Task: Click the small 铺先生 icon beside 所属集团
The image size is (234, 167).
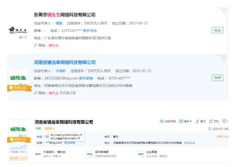Action: click(x=38, y=154)
